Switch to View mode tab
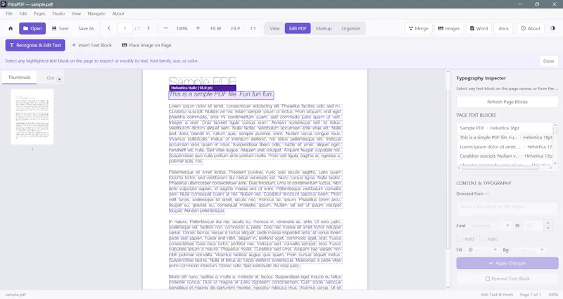Image resolution: width=563 pixels, height=299 pixels. point(274,28)
